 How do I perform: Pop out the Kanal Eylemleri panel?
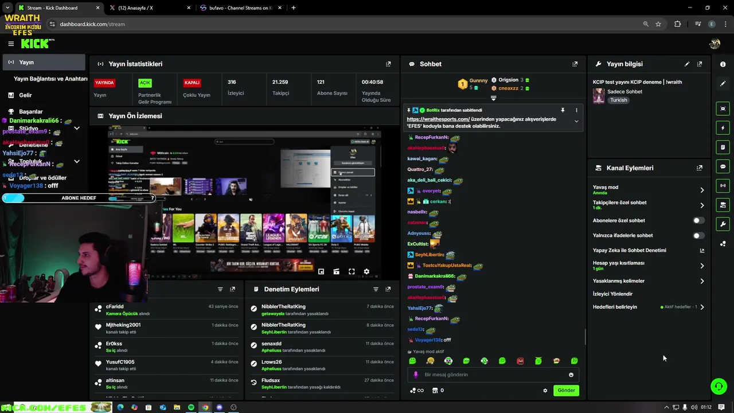point(700,168)
